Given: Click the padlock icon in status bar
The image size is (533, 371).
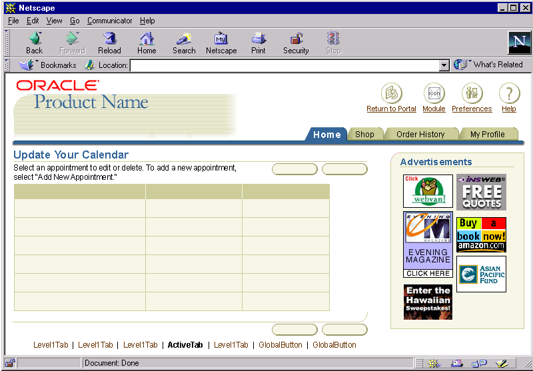Looking at the screenshot, I should pyautogui.click(x=10, y=363).
